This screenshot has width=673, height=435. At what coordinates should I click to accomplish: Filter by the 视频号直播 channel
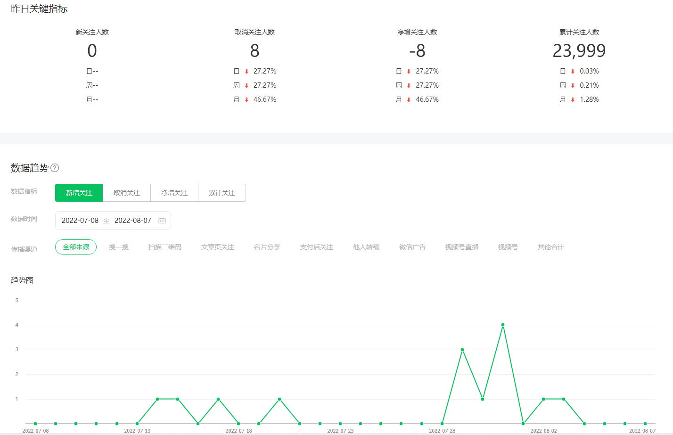462,247
